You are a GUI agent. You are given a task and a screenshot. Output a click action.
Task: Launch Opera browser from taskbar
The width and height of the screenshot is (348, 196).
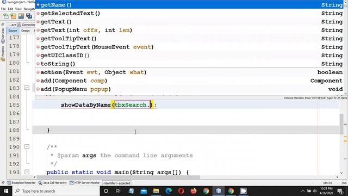click(181, 191)
